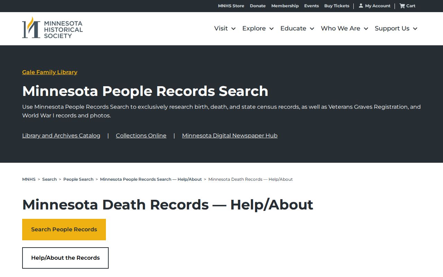Click the Search People Records button
This screenshot has height=277, width=443.
click(x=64, y=230)
